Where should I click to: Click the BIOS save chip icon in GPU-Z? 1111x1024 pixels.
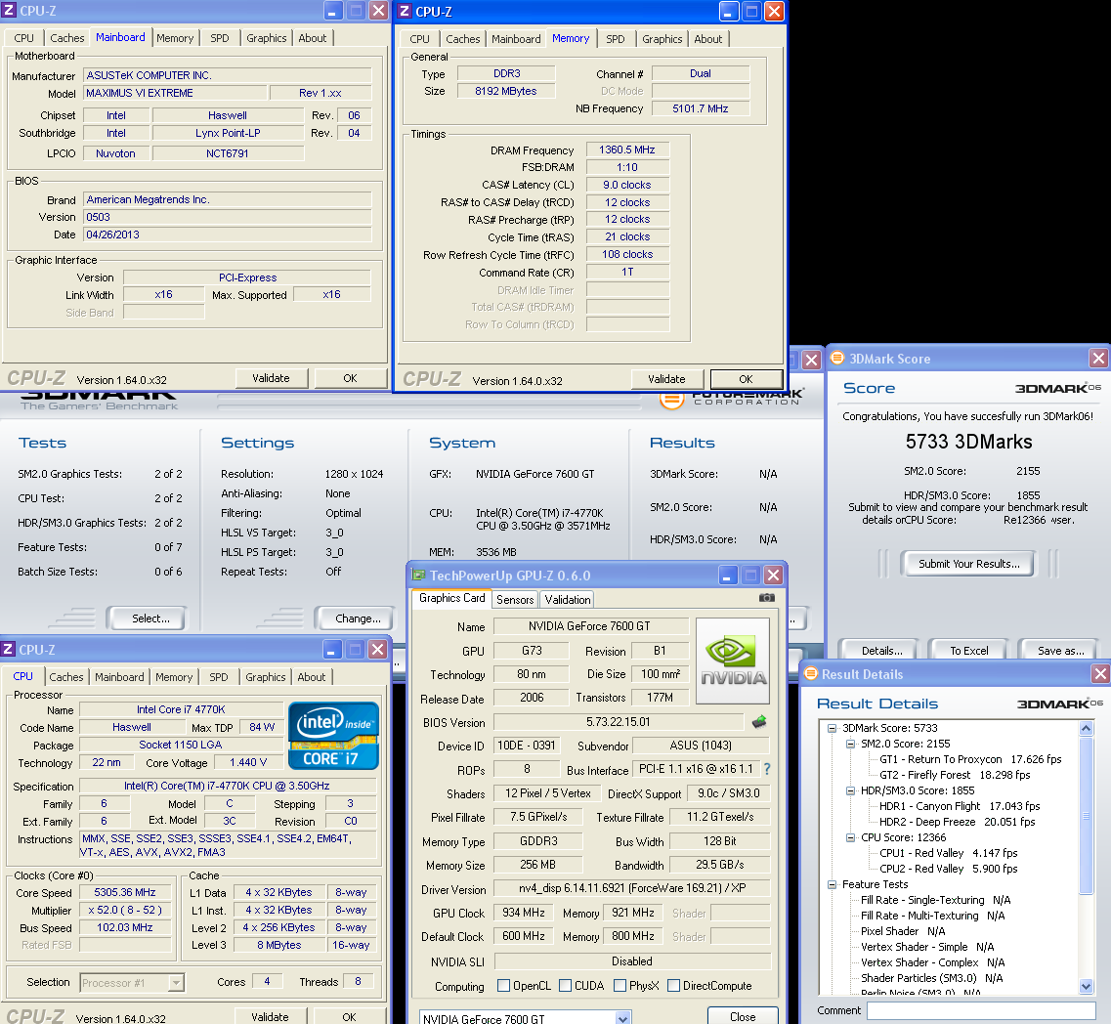(759, 722)
